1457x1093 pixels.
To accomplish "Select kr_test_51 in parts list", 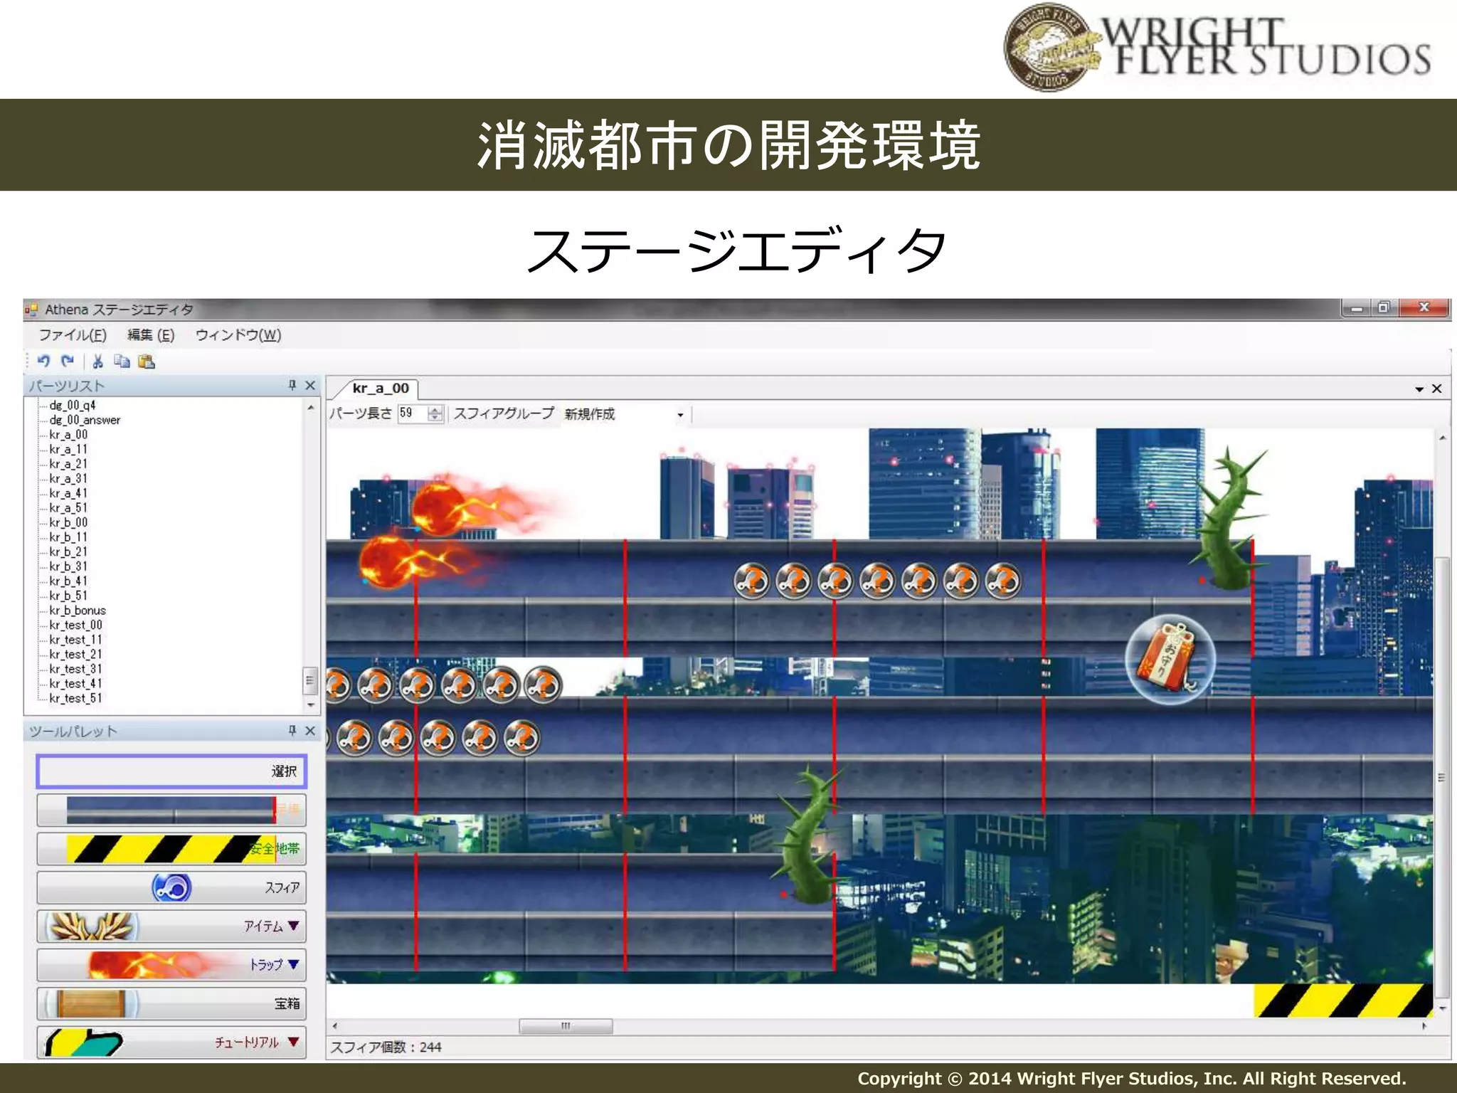I will [x=75, y=698].
